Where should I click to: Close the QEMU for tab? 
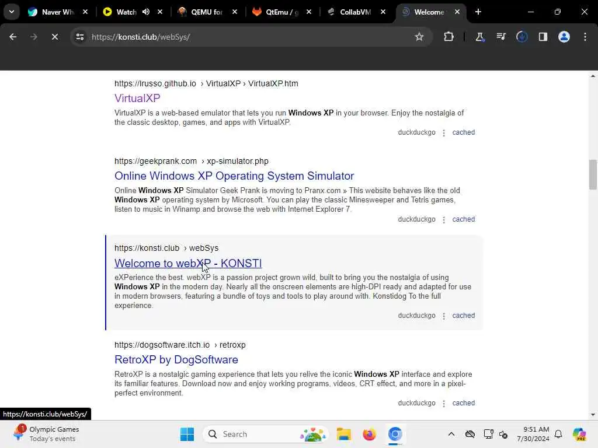(235, 12)
